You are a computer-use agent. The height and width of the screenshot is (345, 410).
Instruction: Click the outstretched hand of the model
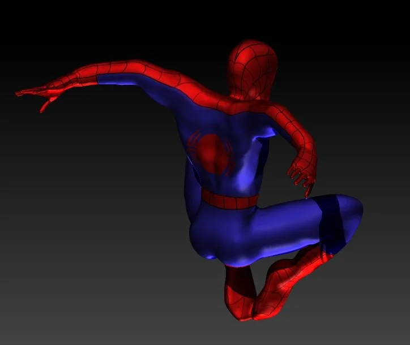39,95
